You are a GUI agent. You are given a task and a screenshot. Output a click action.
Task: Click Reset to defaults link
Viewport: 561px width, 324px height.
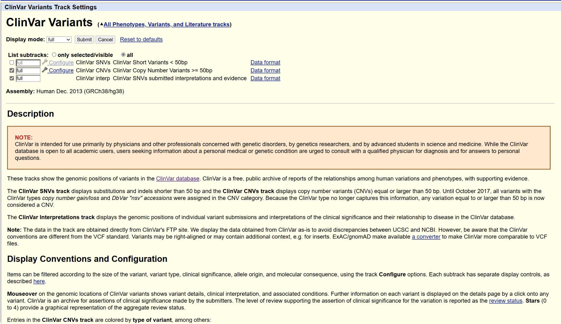click(141, 39)
